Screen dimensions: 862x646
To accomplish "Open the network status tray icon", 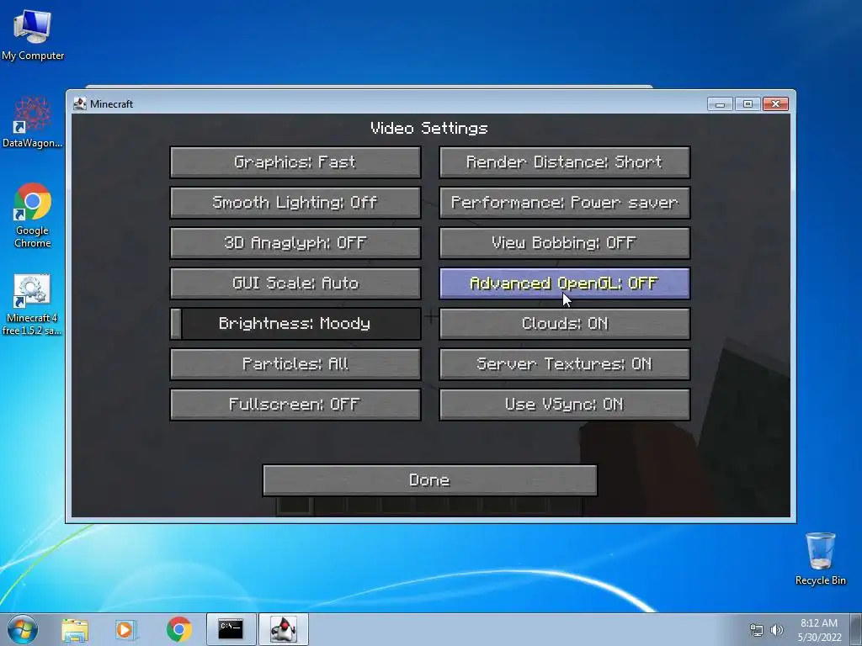I will pos(757,630).
